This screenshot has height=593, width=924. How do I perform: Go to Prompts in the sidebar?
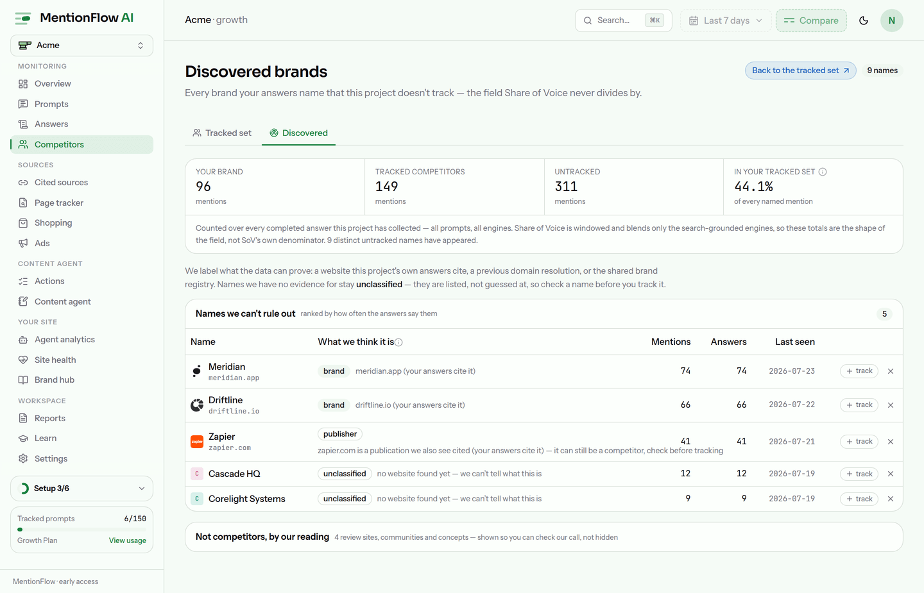click(81, 104)
